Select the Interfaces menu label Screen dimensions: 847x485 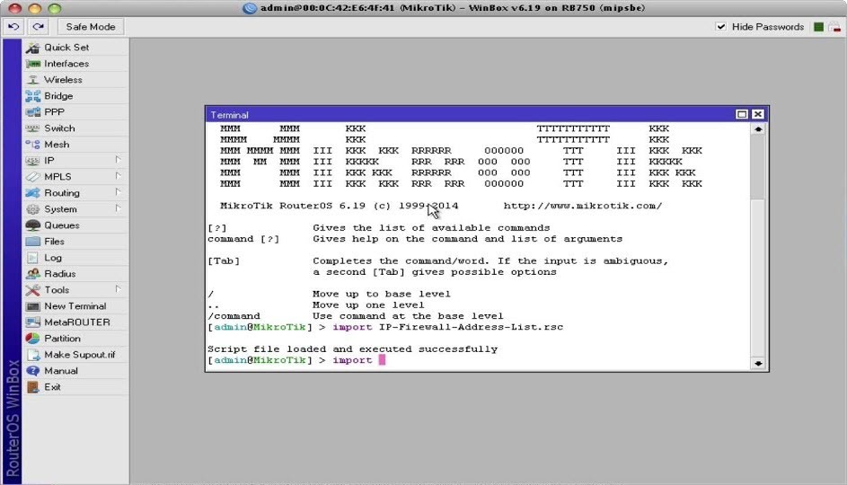click(x=66, y=64)
